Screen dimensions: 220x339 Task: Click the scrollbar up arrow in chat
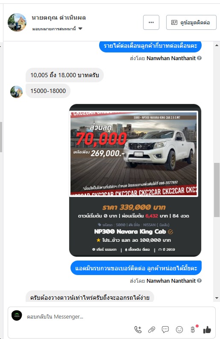[217, 45]
